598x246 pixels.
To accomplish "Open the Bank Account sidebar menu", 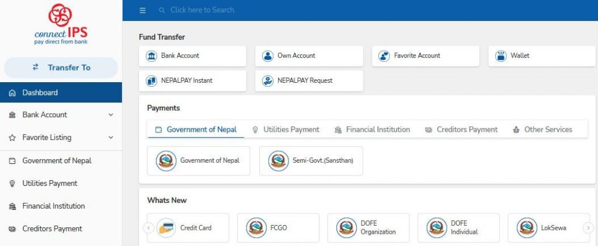I will pyautogui.click(x=61, y=115).
